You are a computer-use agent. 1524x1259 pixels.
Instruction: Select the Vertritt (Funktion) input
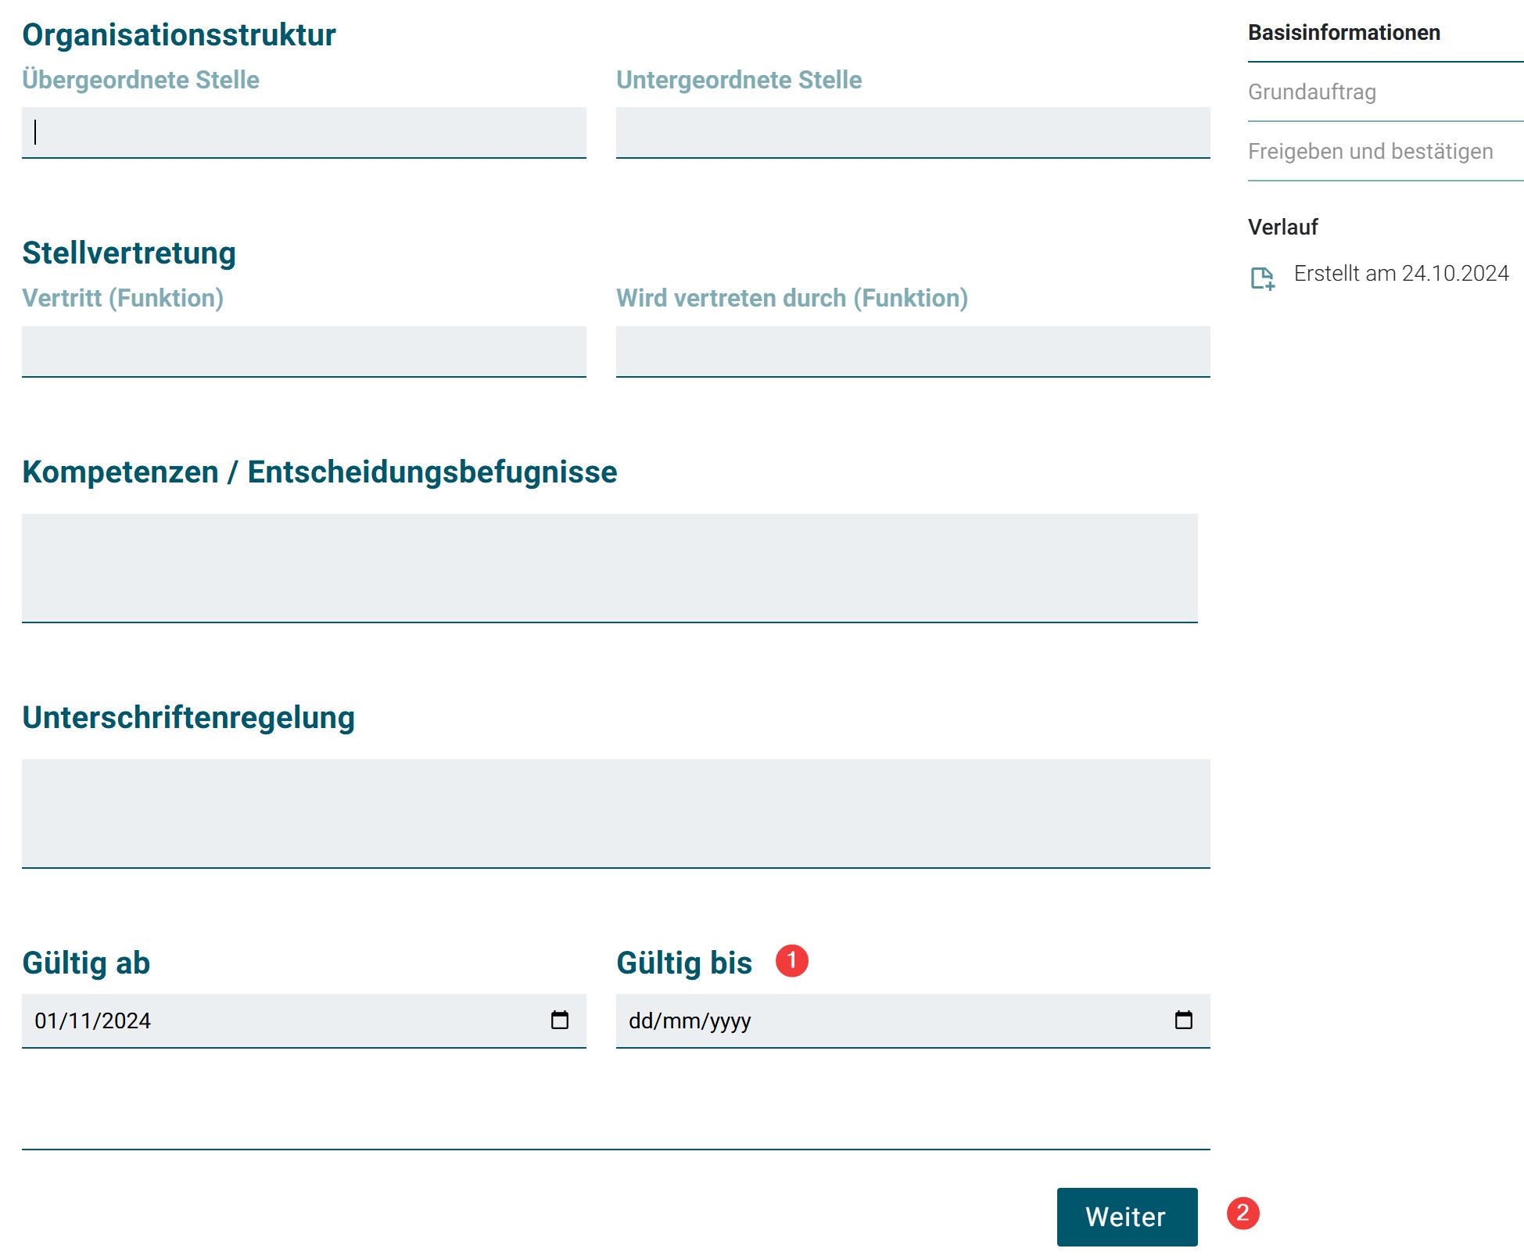pos(303,351)
